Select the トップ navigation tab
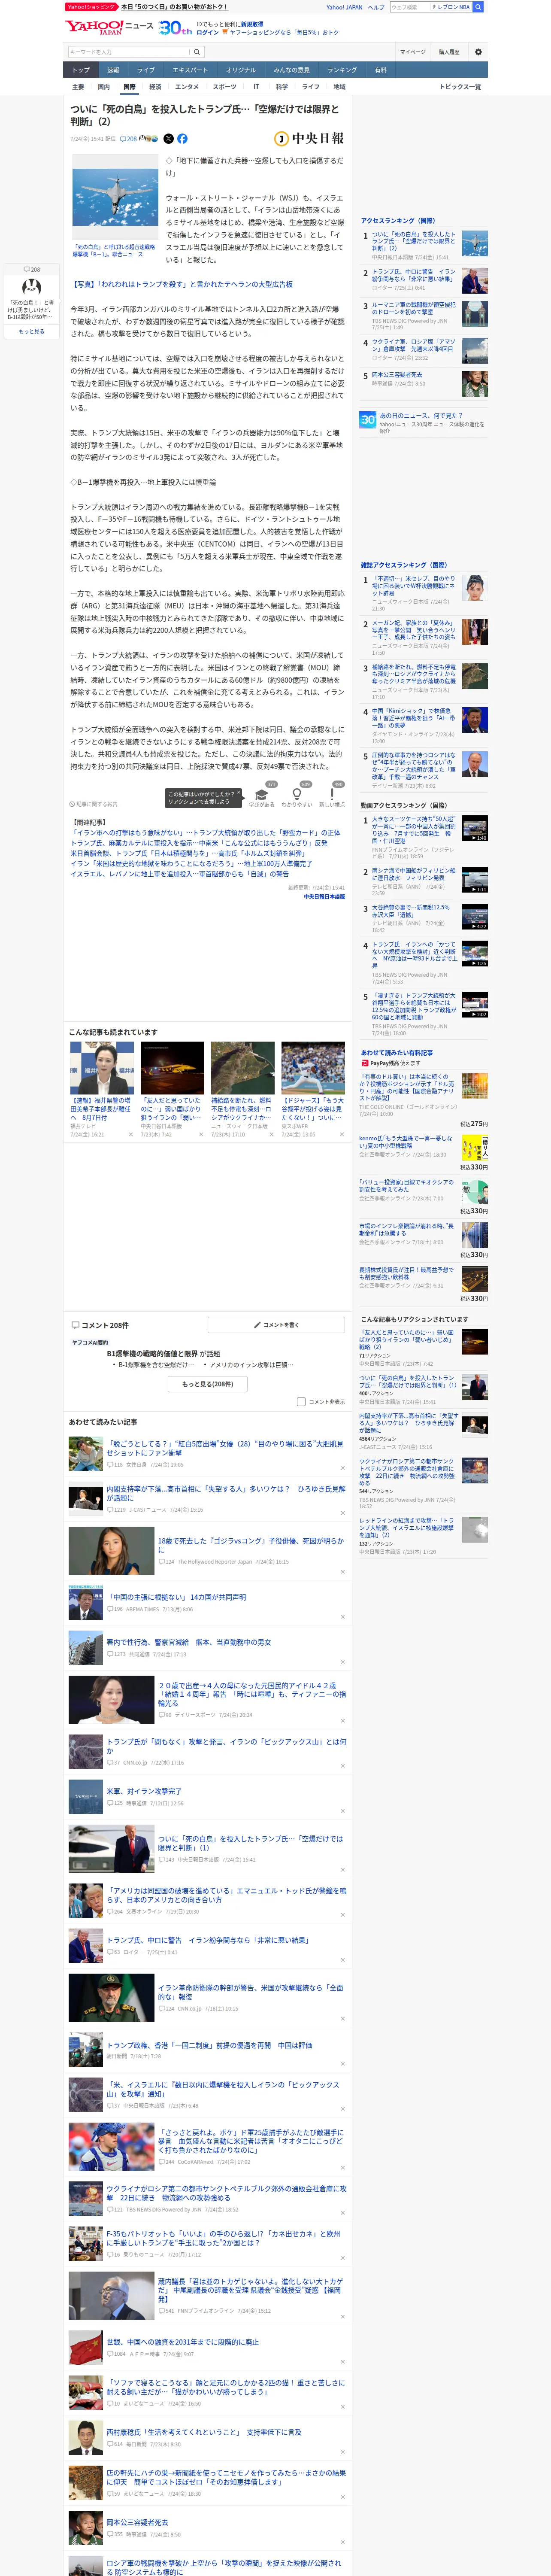This screenshot has height=2576, width=551. point(81,70)
